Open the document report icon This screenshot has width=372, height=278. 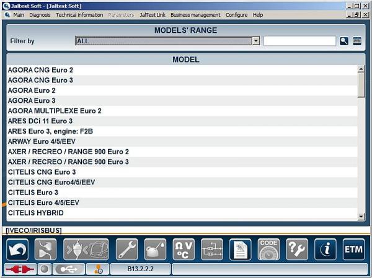(241, 250)
